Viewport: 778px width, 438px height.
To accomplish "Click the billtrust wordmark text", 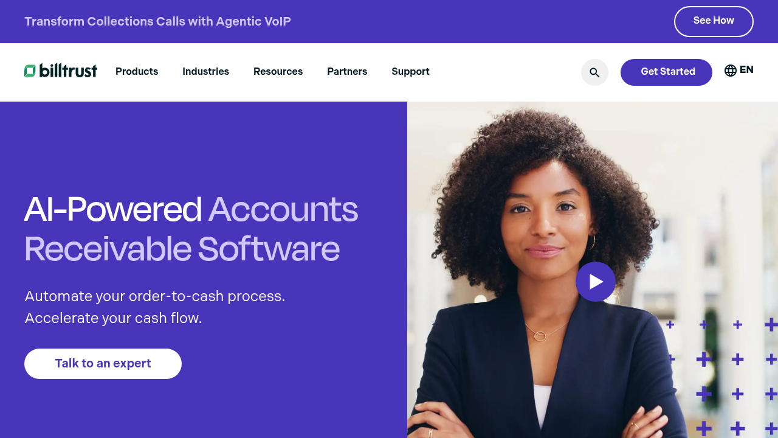I will [x=68, y=71].
